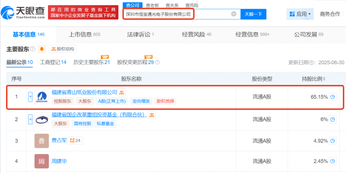Click the red promotional banner 都在用的商业查询工具
346x173 pixels.
[83, 13]
